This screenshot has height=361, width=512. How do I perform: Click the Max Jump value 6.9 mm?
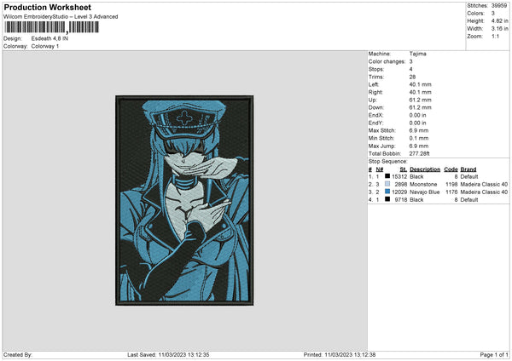pos(419,146)
